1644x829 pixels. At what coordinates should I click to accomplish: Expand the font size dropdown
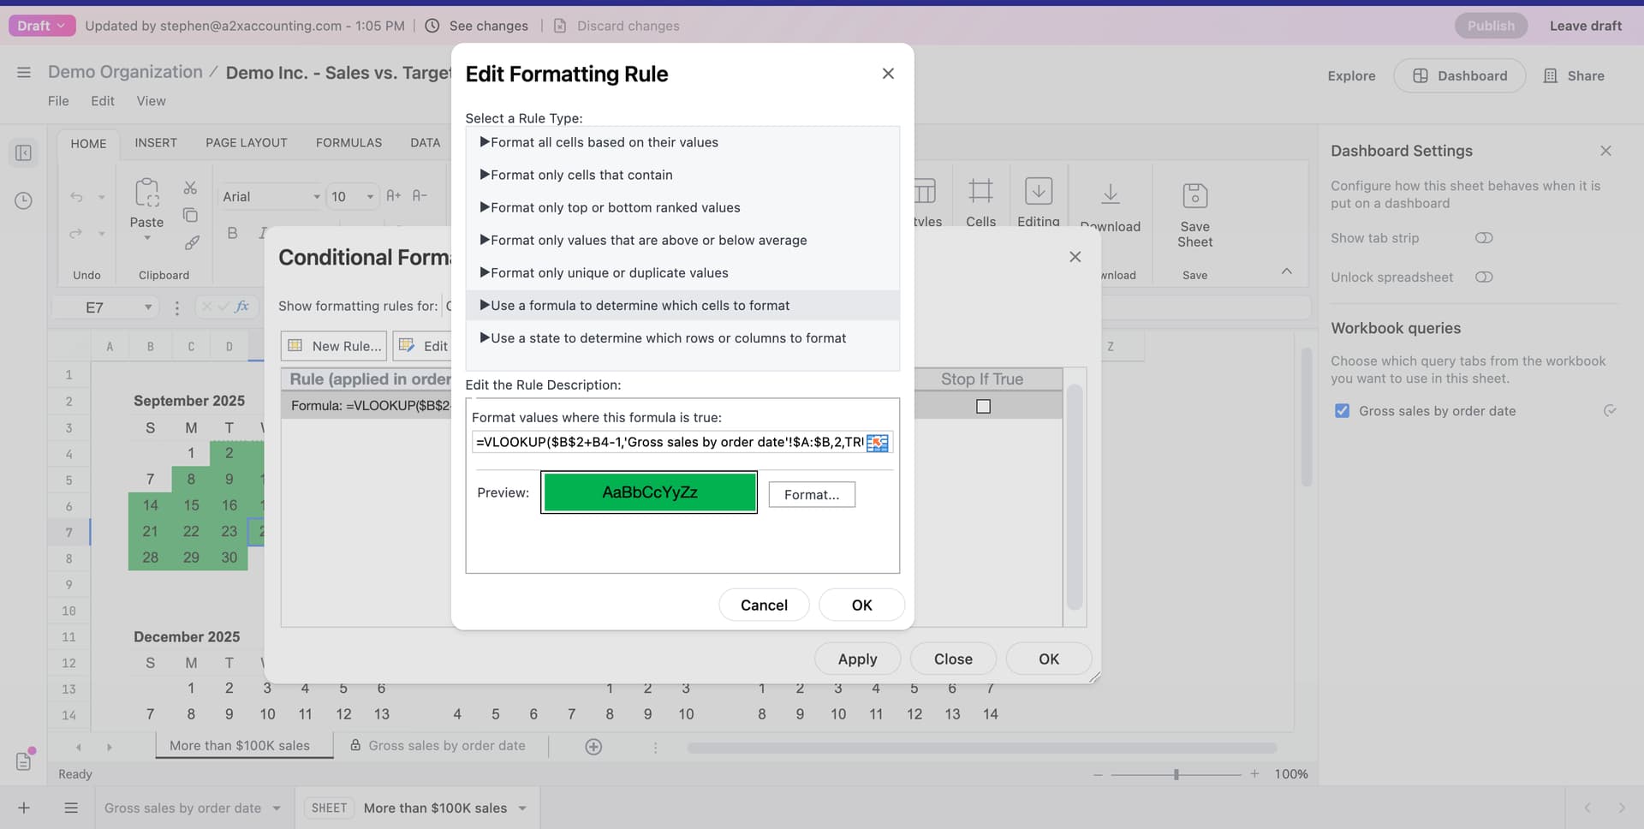click(x=370, y=197)
